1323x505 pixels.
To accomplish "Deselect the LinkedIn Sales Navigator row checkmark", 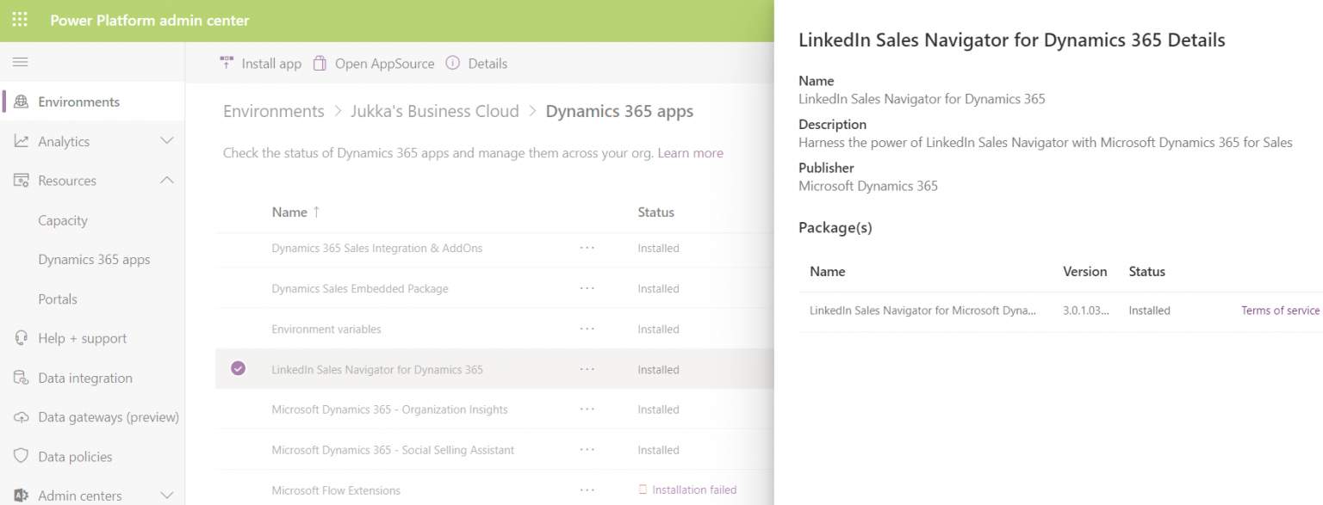I will click(x=239, y=368).
